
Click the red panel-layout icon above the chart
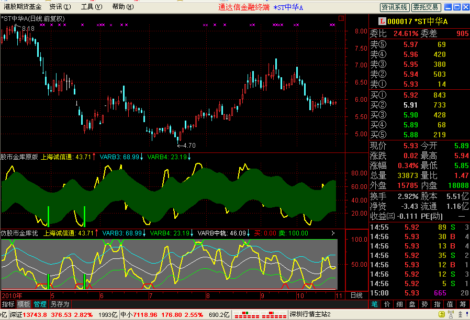tap(341, 18)
